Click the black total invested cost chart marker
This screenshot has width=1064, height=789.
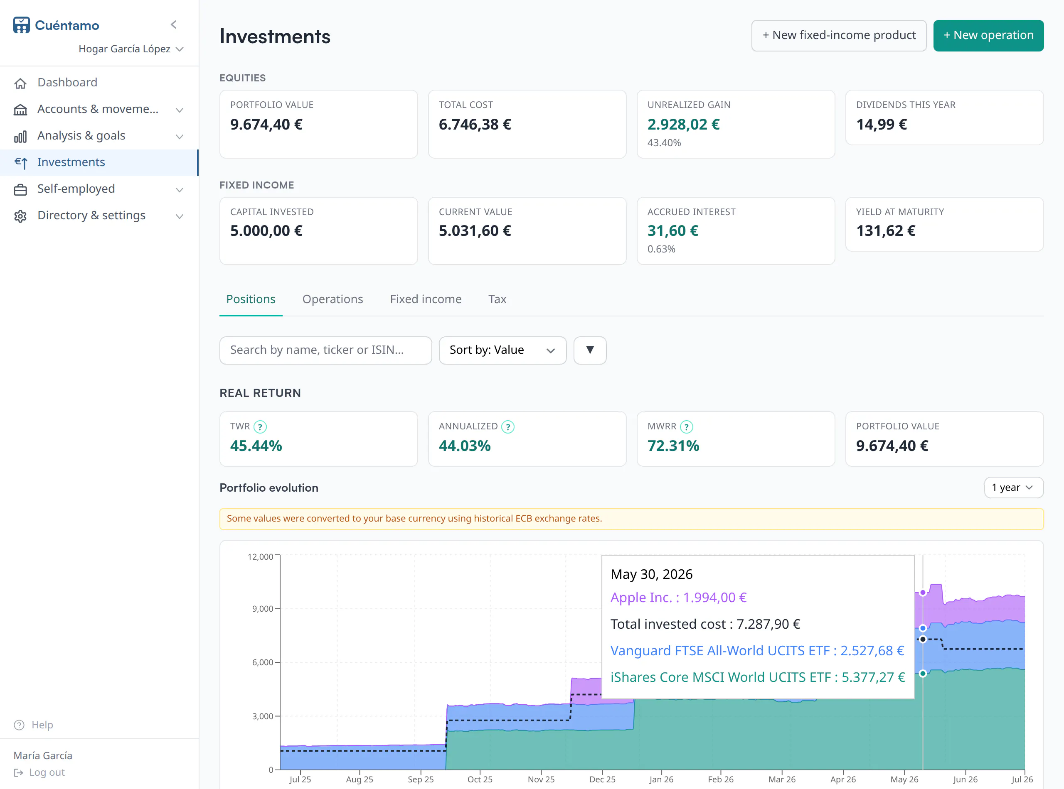click(923, 639)
